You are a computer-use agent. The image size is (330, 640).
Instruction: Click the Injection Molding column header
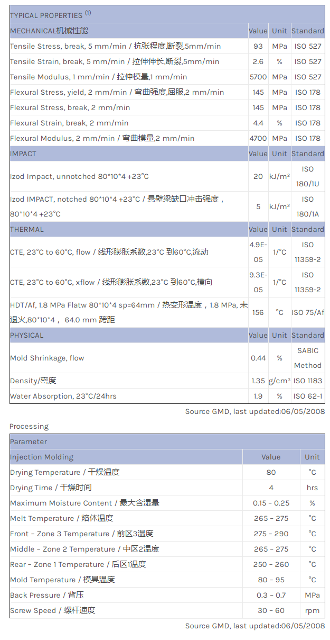click(x=42, y=457)
